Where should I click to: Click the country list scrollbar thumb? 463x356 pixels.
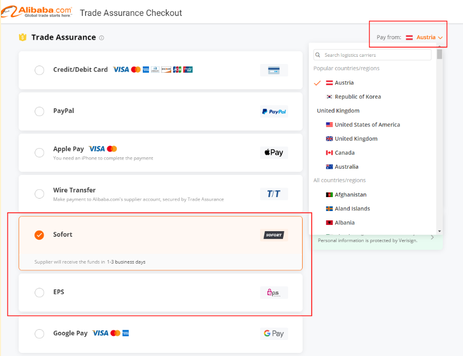439,54
